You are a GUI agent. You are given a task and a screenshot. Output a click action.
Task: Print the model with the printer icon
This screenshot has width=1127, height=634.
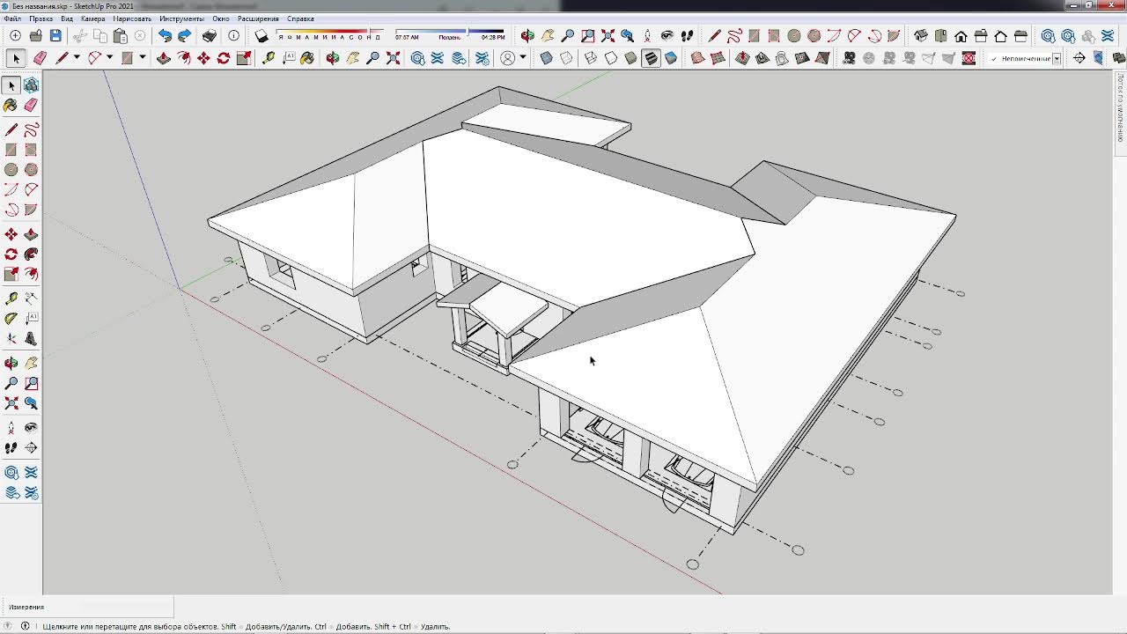coord(209,36)
